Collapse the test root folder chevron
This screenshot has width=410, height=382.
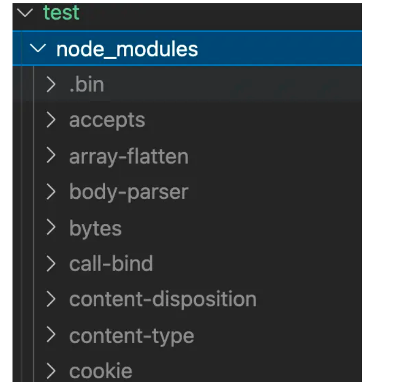click(x=25, y=14)
